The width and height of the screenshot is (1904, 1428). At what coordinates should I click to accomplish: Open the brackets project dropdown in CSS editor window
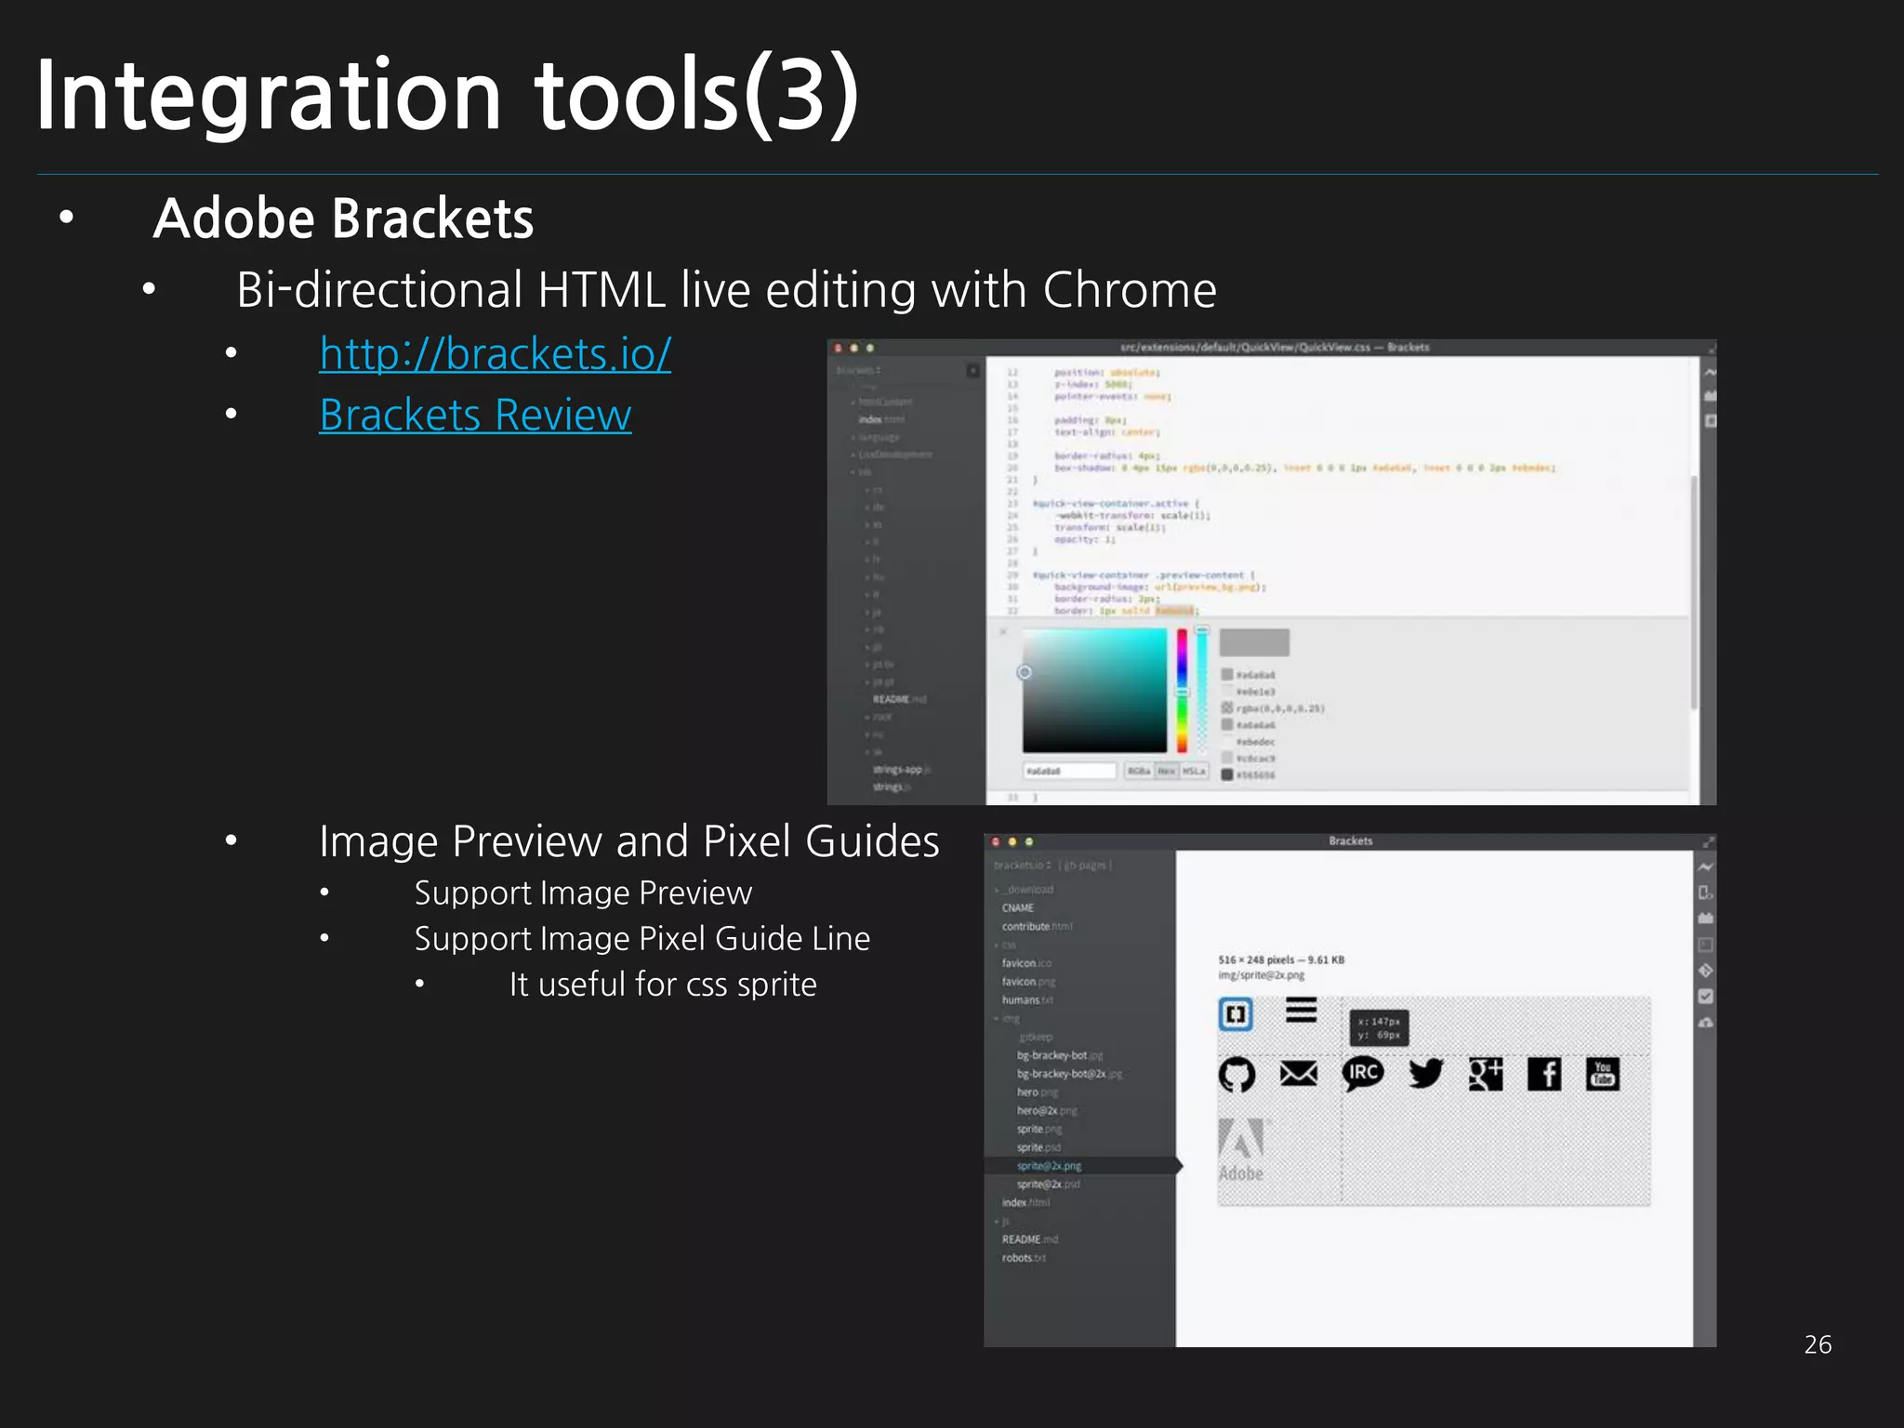(858, 370)
